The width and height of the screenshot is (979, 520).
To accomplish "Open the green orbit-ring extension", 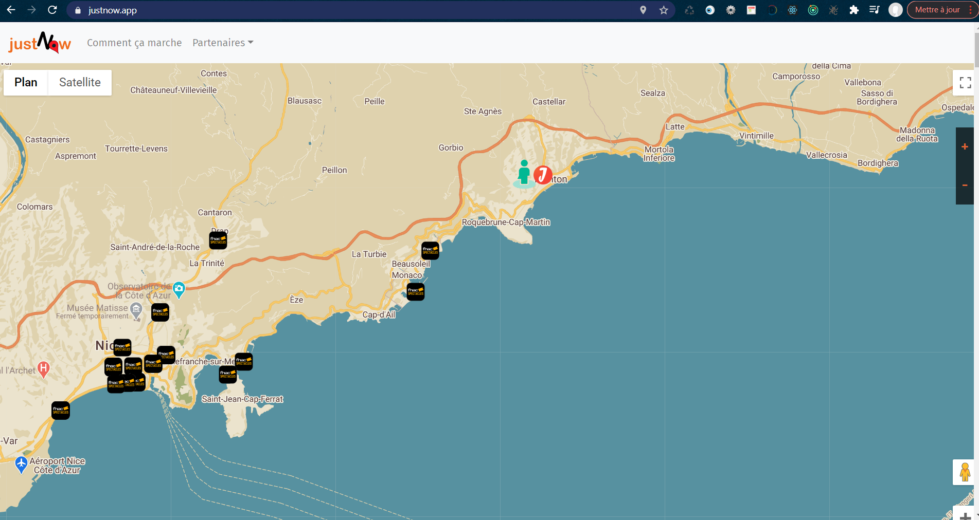I will click(x=813, y=10).
